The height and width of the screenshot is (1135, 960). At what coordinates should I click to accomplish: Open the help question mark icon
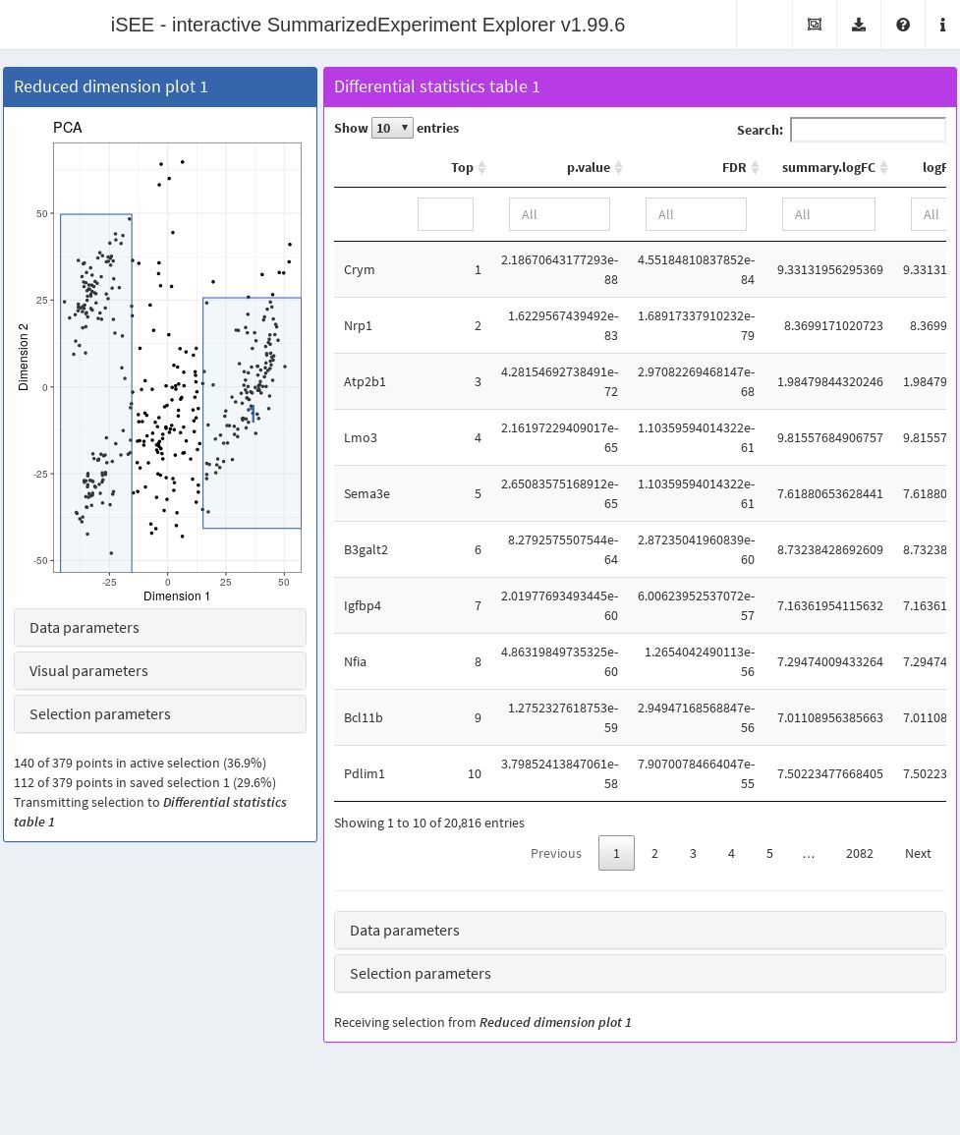pos(903,25)
